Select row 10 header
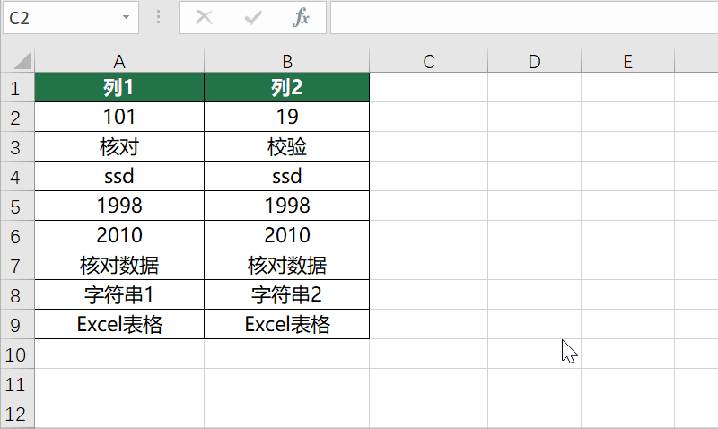718x429 pixels. click(16, 354)
